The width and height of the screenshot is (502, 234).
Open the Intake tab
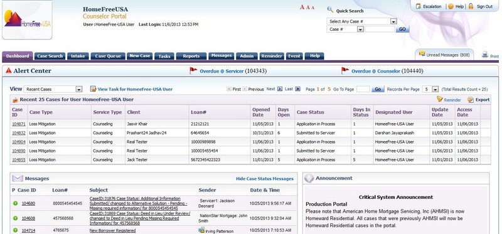click(x=78, y=56)
